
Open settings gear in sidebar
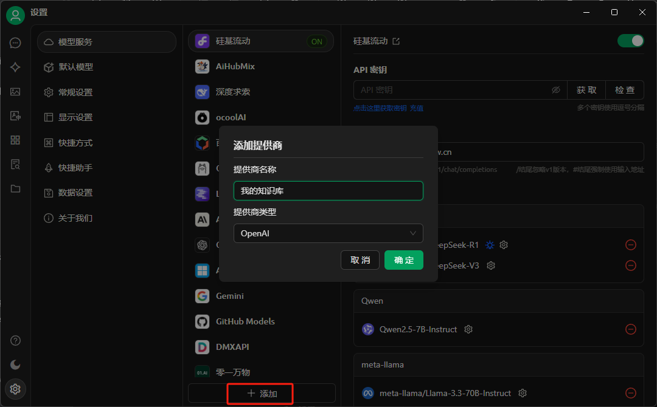[15, 389]
